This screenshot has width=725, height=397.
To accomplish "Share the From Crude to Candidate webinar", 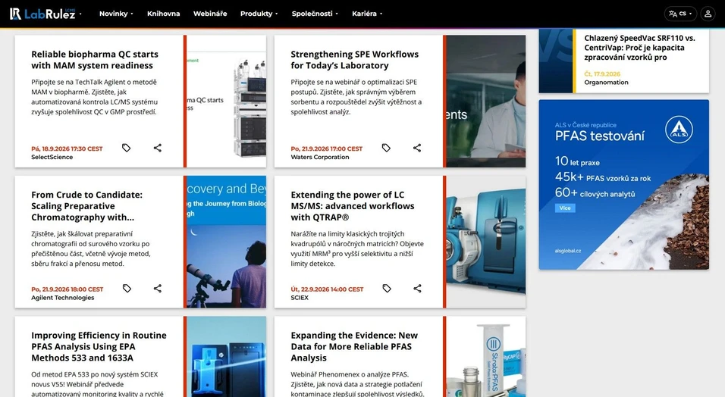I will point(158,289).
